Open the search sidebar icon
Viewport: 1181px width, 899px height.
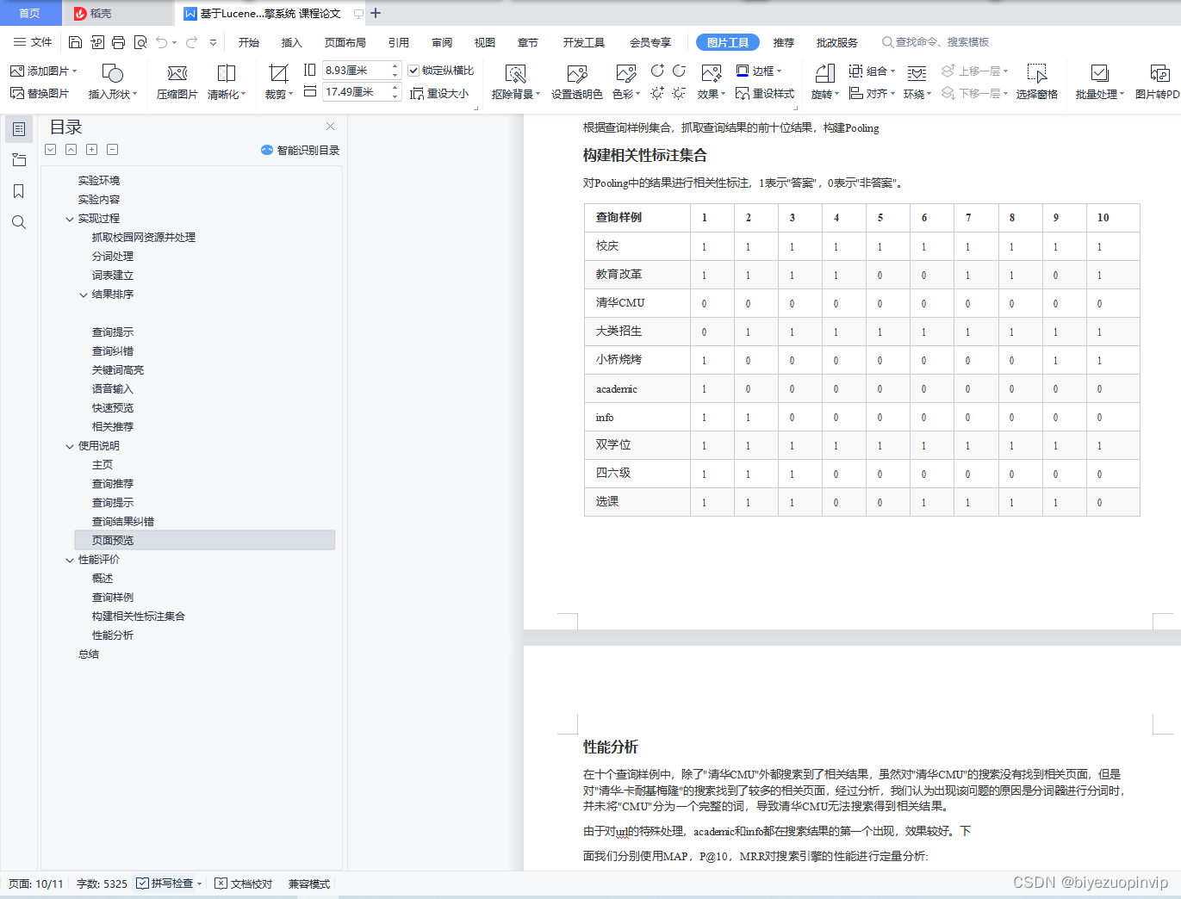(x=19, y=222)
